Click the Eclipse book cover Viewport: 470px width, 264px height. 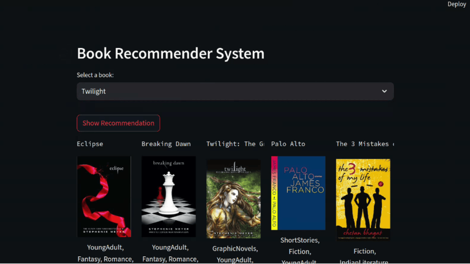[x=104, y=196]
